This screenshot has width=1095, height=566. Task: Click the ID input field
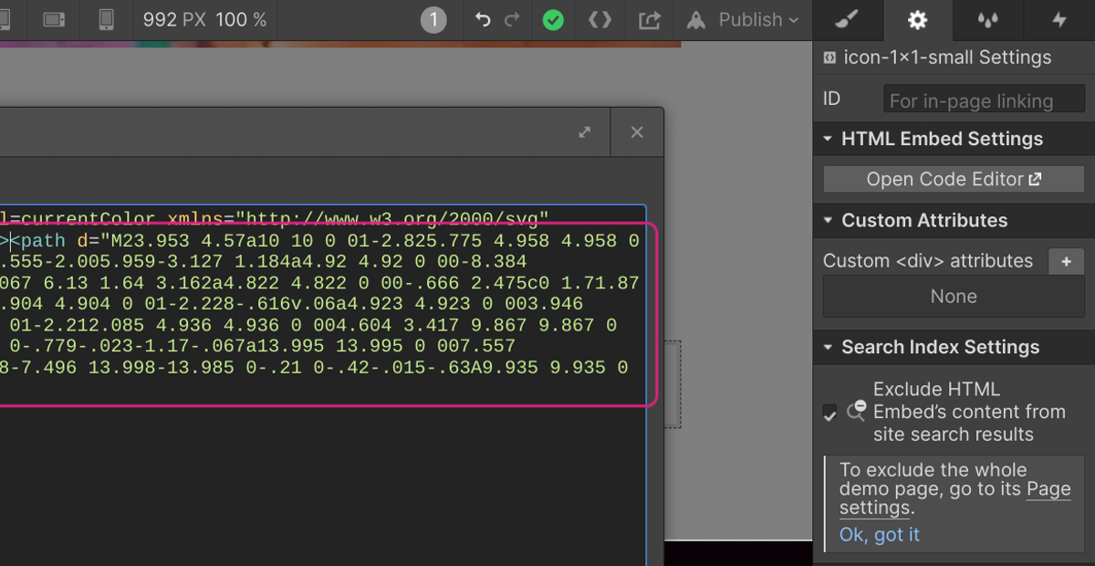[x=984, y=100]
